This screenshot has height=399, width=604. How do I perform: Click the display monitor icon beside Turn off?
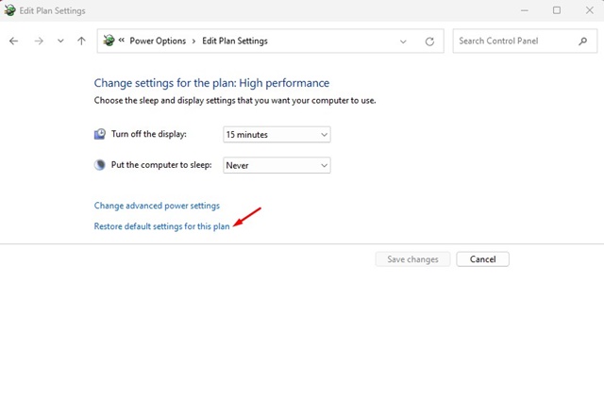coord(100,134)
